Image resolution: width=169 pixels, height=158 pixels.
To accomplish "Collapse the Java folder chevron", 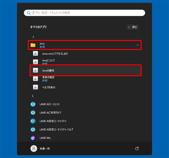I will (138, 45).
